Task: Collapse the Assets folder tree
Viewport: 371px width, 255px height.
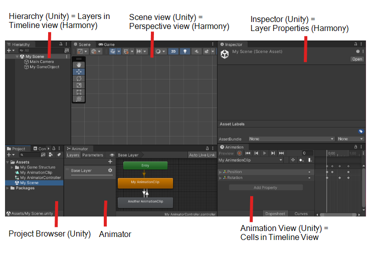Action: [x=8, y=162]
